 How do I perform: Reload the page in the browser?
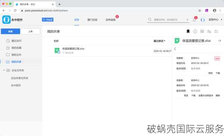(15, 10)
